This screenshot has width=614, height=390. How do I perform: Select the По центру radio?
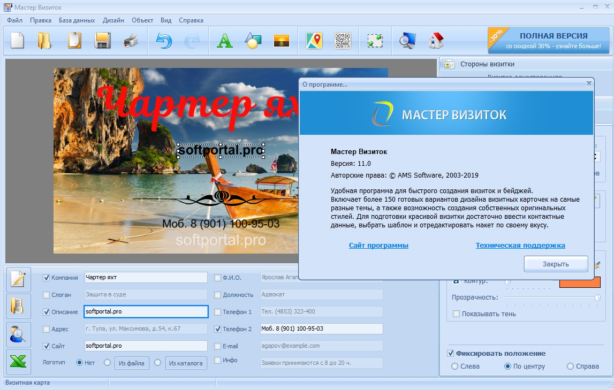(507, 366)
